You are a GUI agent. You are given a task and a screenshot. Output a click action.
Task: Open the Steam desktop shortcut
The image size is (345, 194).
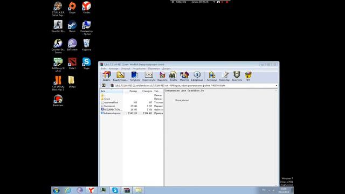point(72,26)
